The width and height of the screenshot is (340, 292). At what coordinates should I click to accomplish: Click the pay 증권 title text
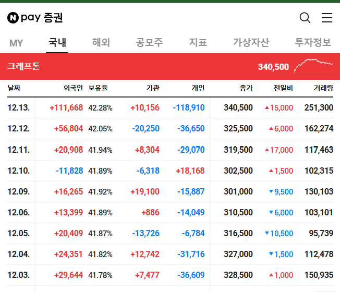click(x=42, y=18)
